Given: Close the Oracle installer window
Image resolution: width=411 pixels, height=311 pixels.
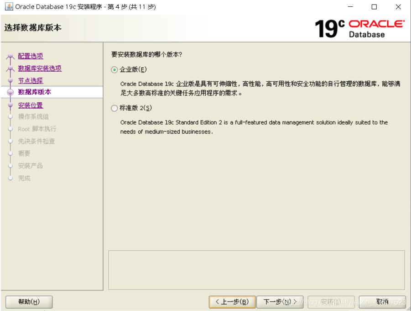Looking at the screenshot, I should tap(398, 7).
